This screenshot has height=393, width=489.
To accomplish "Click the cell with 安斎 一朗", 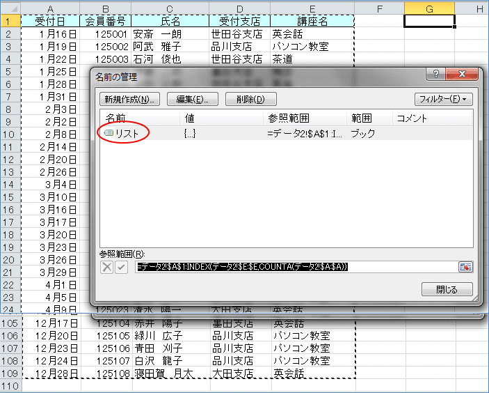I will [170, 33].
